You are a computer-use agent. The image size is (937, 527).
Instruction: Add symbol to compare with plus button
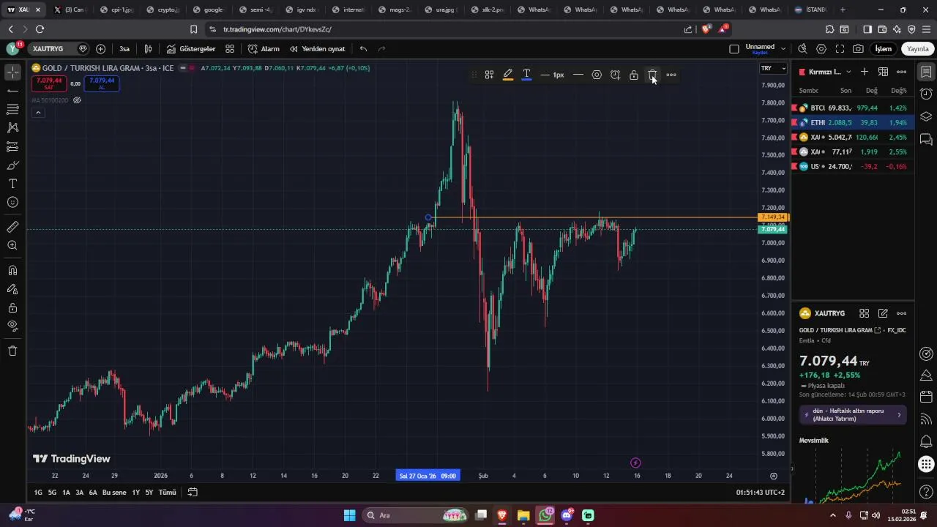101,49
